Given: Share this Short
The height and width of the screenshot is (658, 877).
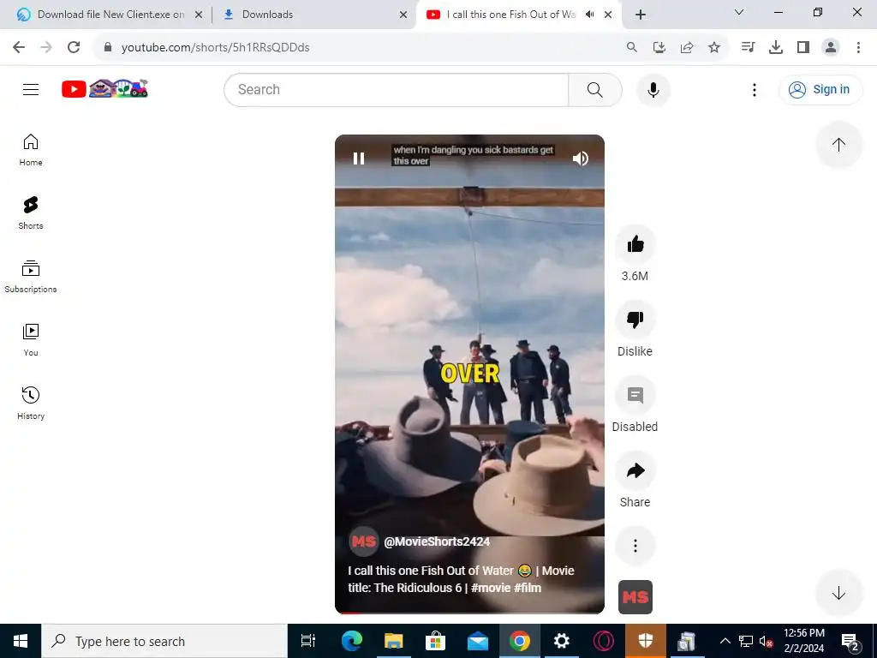Looking at the screenshot, I should tap(635, 470).
